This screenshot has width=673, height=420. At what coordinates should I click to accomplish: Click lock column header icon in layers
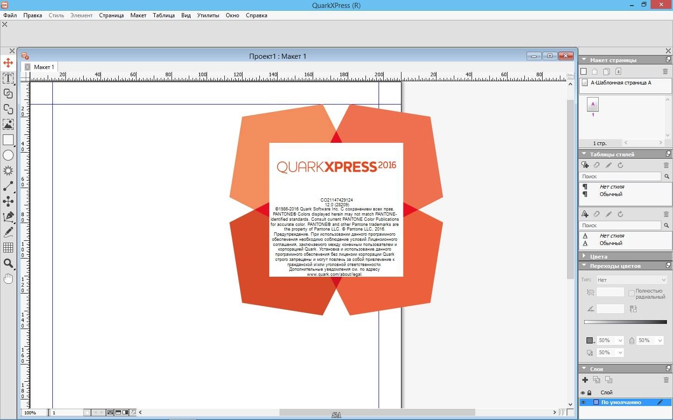pos(589,393)
